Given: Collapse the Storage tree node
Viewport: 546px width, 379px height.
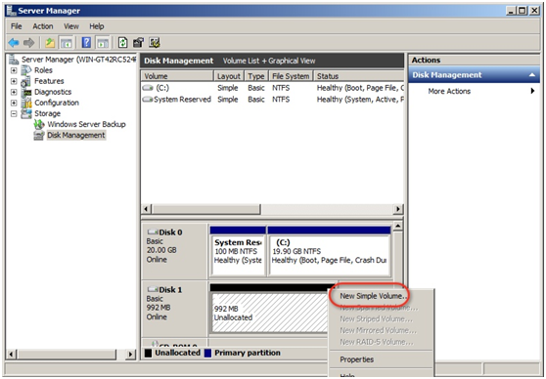Looking at the screenshot, I should [14, 113].
